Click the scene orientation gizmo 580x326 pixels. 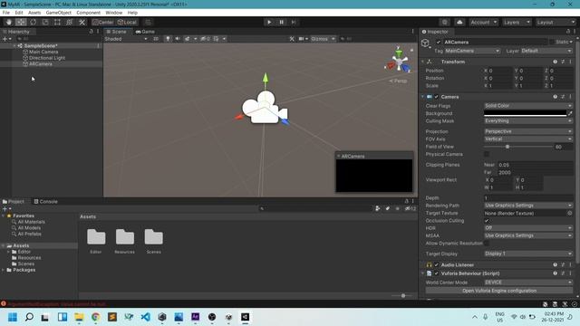point(399,62)
